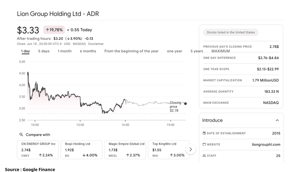Click the 19,78% change badge
This screenshot has width=299, height=172.
(54, 30)
